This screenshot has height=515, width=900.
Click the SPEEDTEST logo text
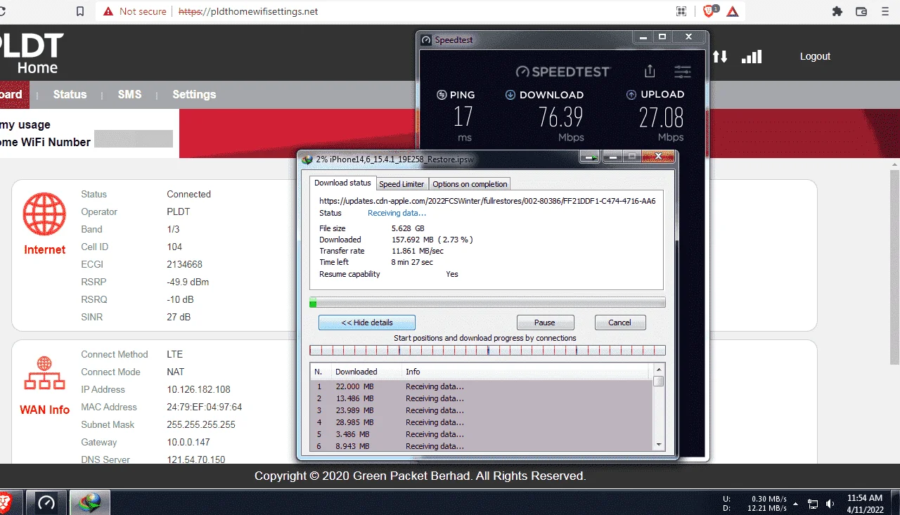tap(563, 72)
